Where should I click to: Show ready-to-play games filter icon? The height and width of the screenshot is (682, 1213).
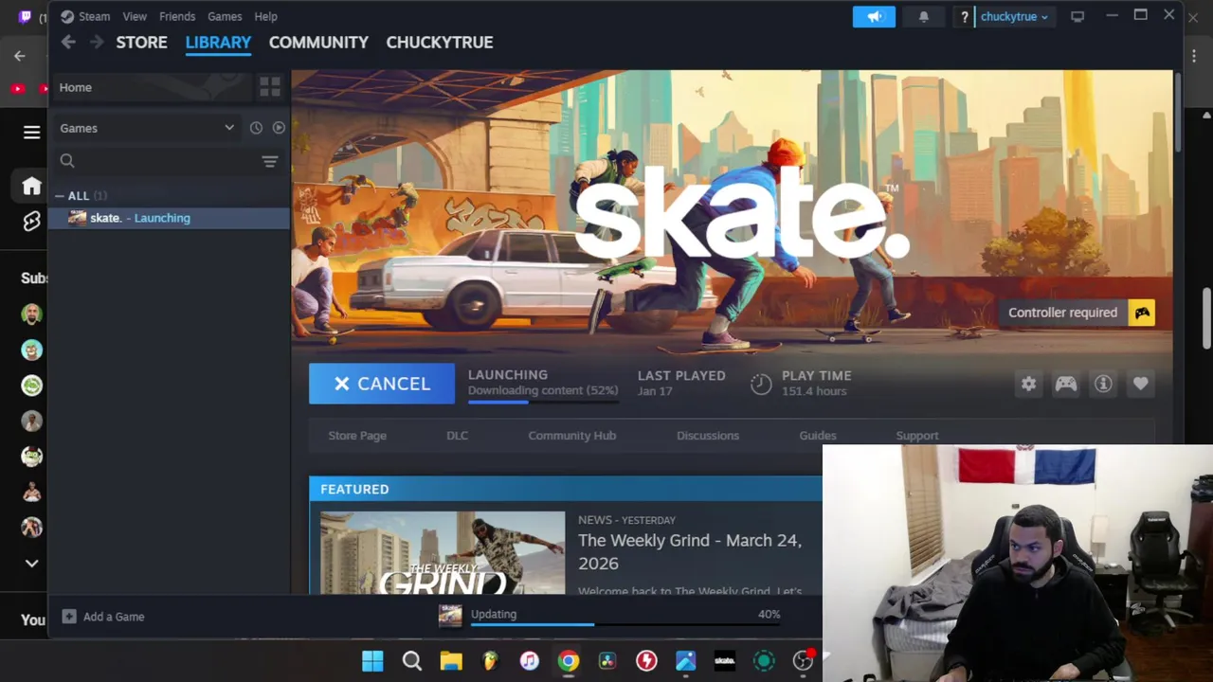point(279,128)
